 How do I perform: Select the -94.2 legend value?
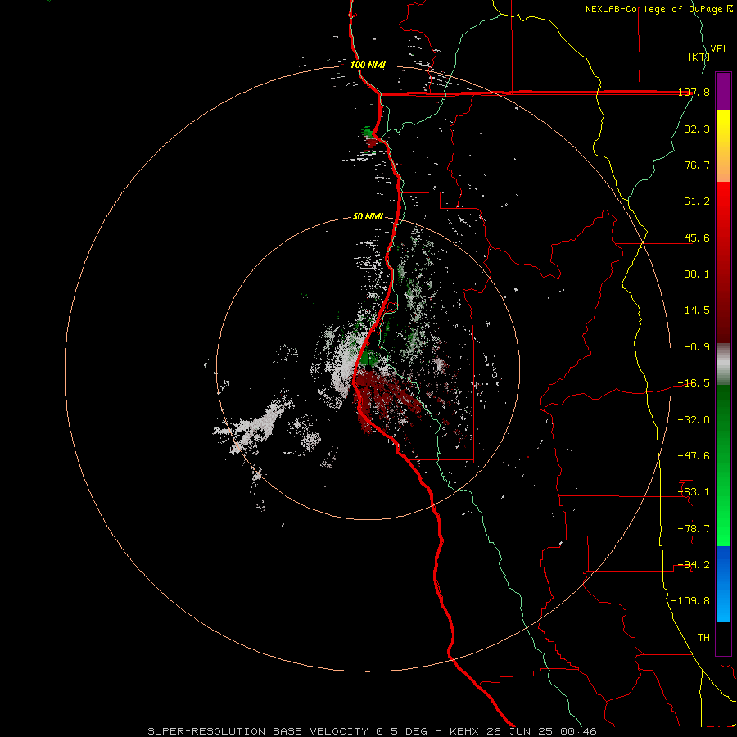tap(694, 565)
